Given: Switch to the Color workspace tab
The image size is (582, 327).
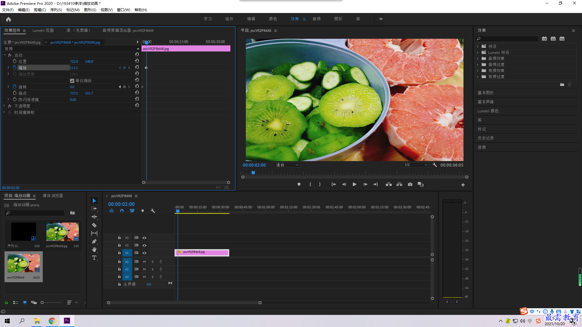Looking at the screenshot, I should pos(273,19).
